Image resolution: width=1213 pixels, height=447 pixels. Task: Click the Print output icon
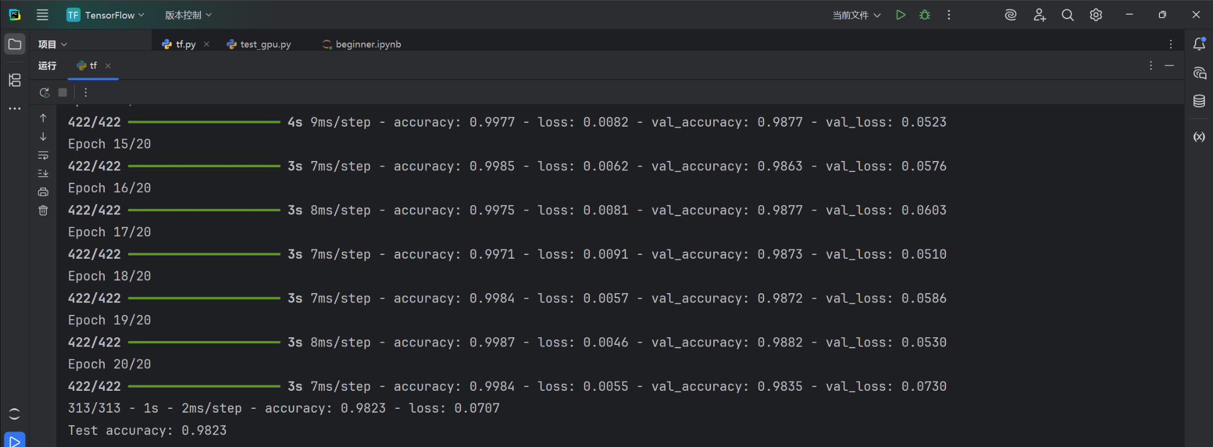tap(43, 192)
